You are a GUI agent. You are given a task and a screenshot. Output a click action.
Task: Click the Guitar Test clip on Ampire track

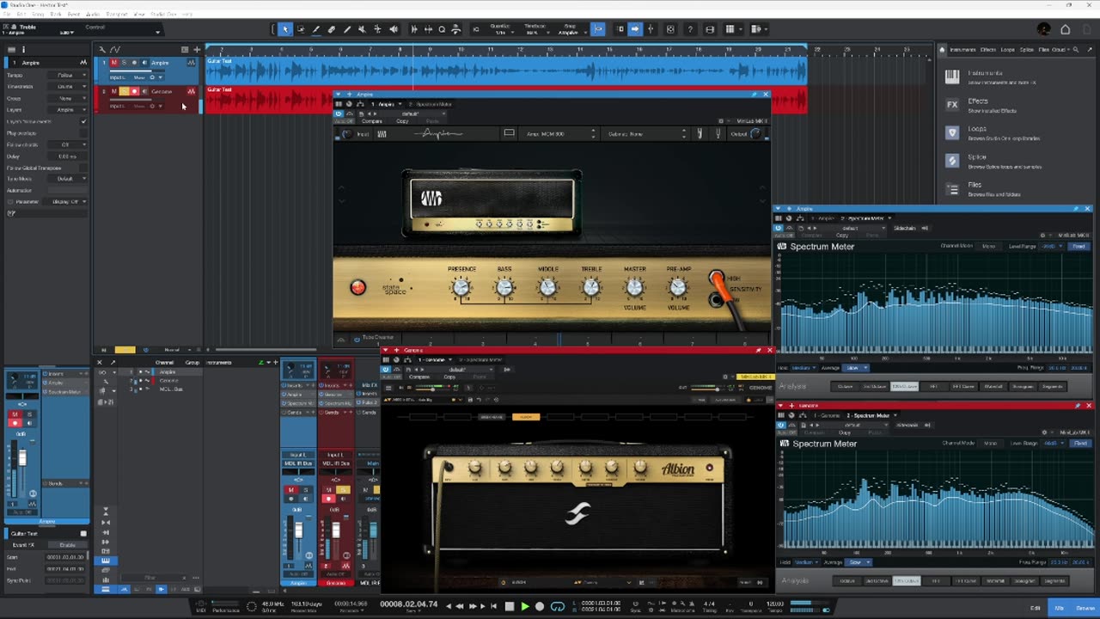click(506, 70)
